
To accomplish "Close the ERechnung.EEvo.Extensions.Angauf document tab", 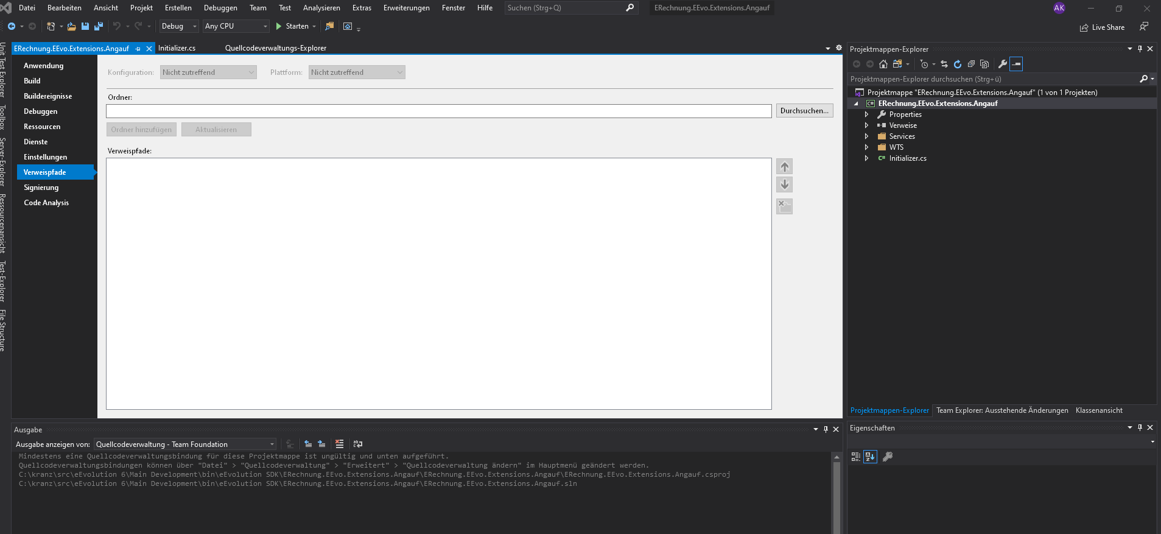I will coord(149,49).
